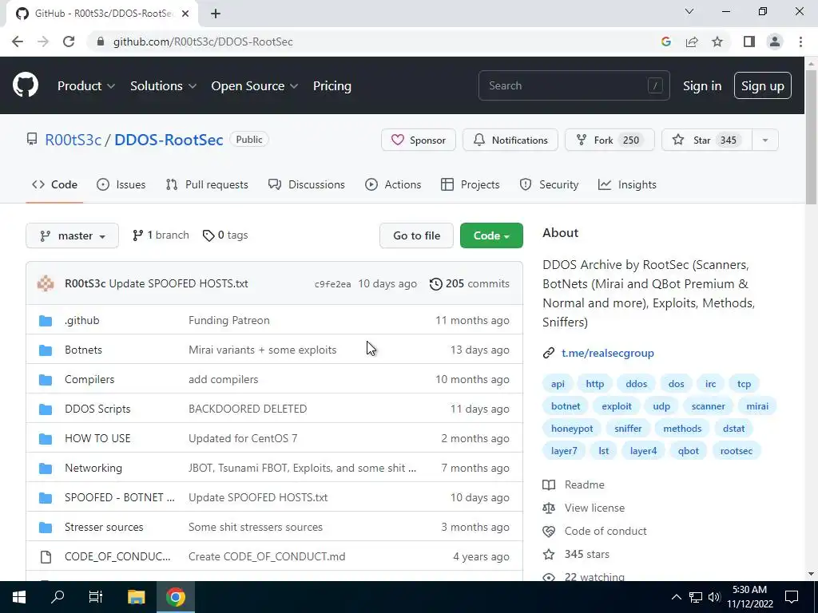Click the CODE_OF_CONDUCT file icon
818x613 pixels.
pyautogui.click(x=46, y=556)
